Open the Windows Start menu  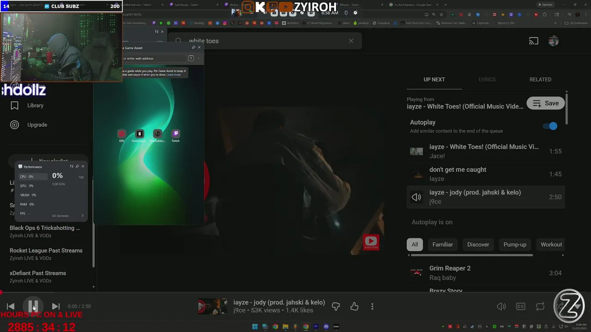pos(255,326)
